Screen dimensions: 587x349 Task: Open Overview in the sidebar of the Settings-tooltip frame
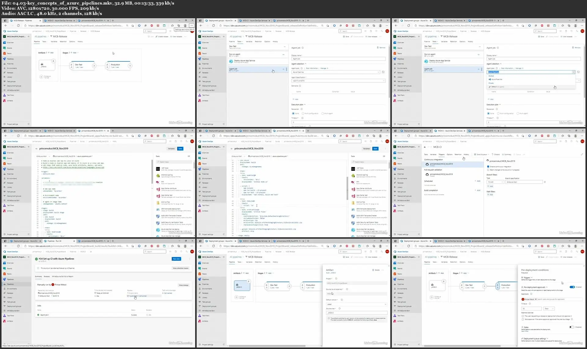(10, 42)
